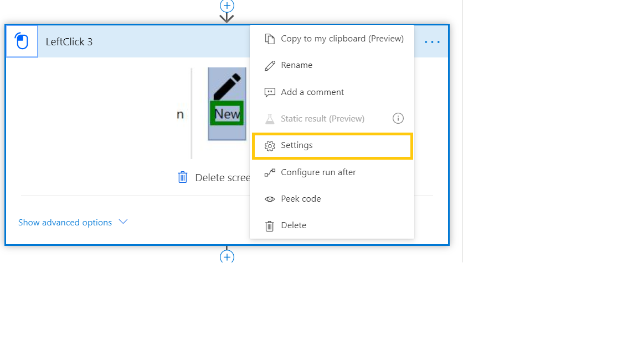Click the chevron next to Show advanced options
638x358 pixels.
(x=123, y=222)
